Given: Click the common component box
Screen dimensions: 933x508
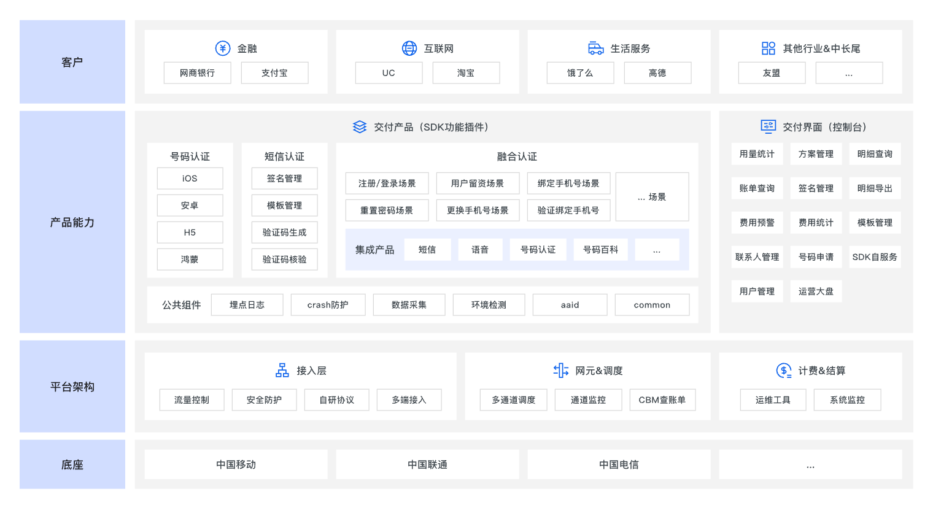Looking at the screenshot, I should pos(652,304).
